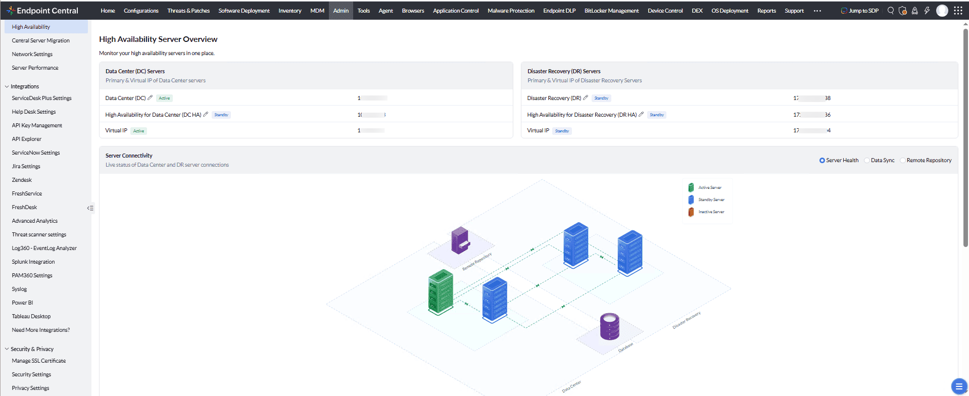The height and width of the screenshot is (396, 969).
Task: Select the Server Health radio button
Action: [822, 161]
